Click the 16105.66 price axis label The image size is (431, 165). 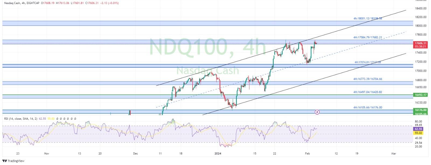420,114
